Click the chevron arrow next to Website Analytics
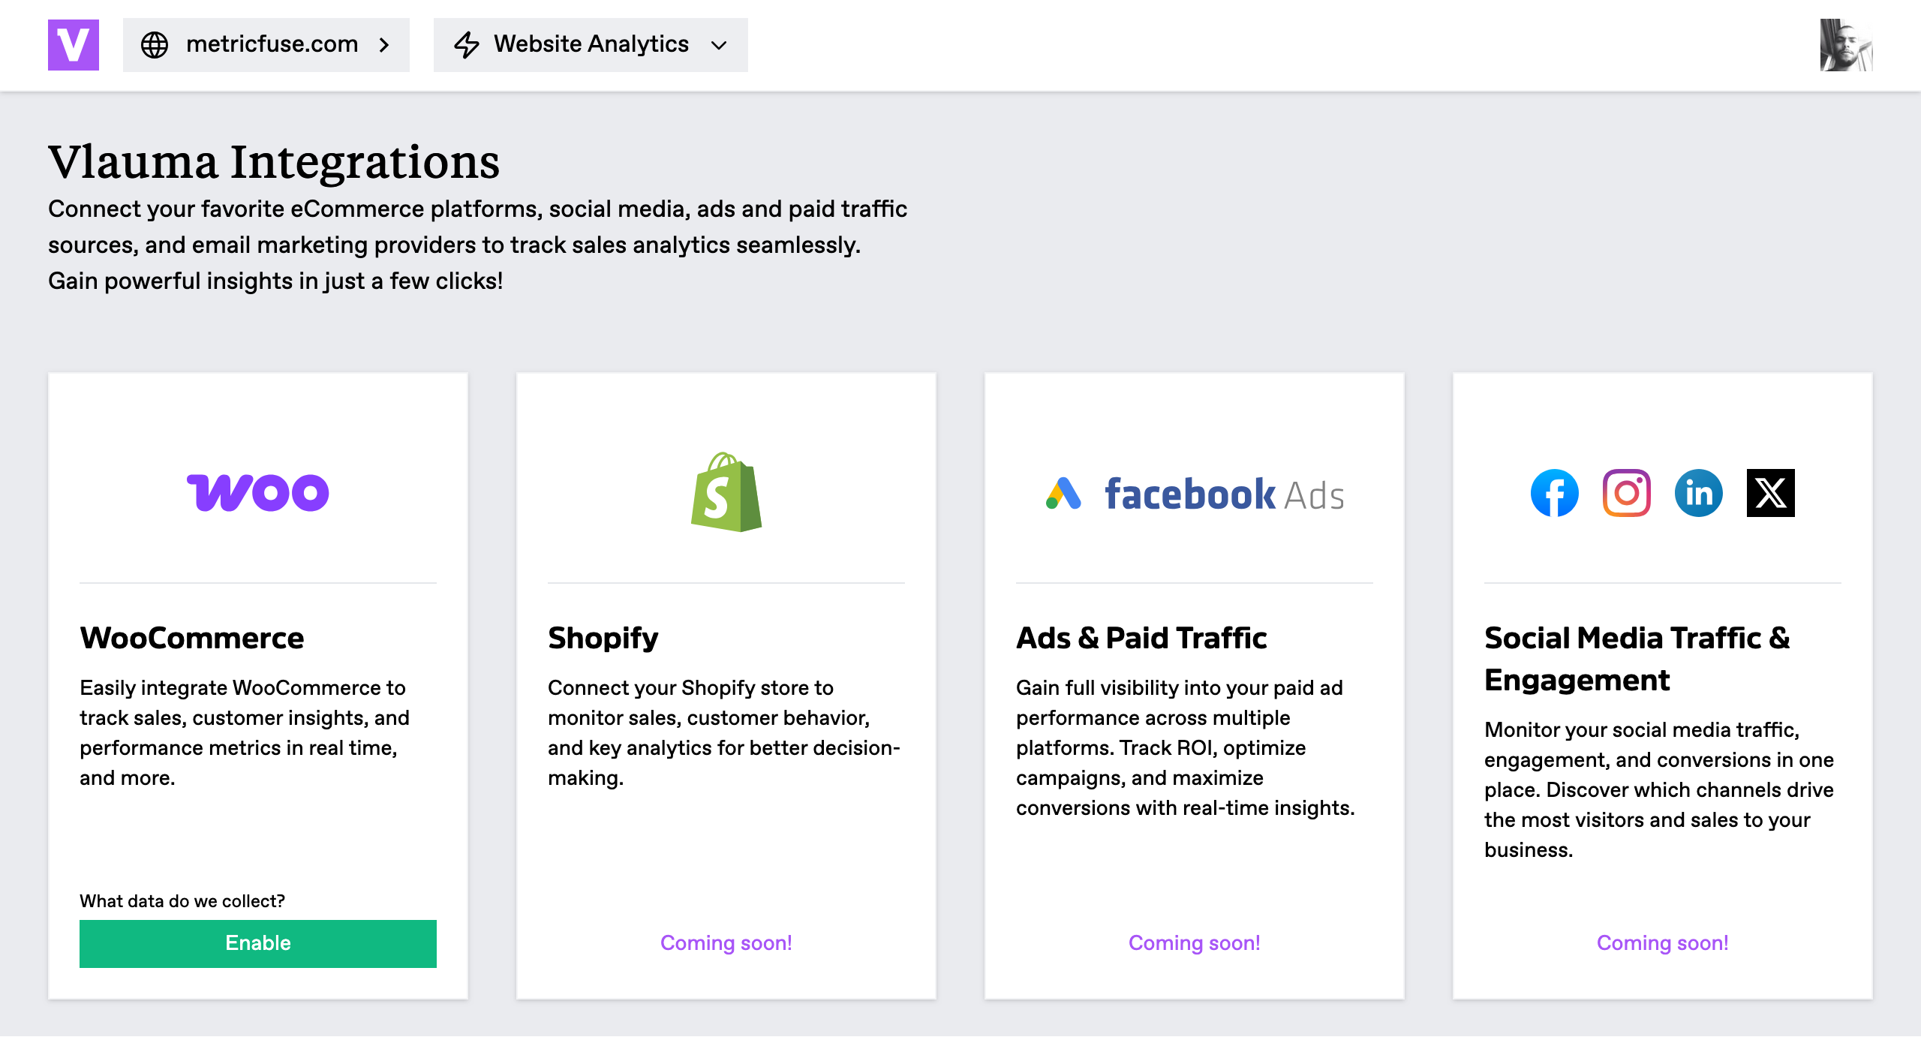 [x=719, y=45]
